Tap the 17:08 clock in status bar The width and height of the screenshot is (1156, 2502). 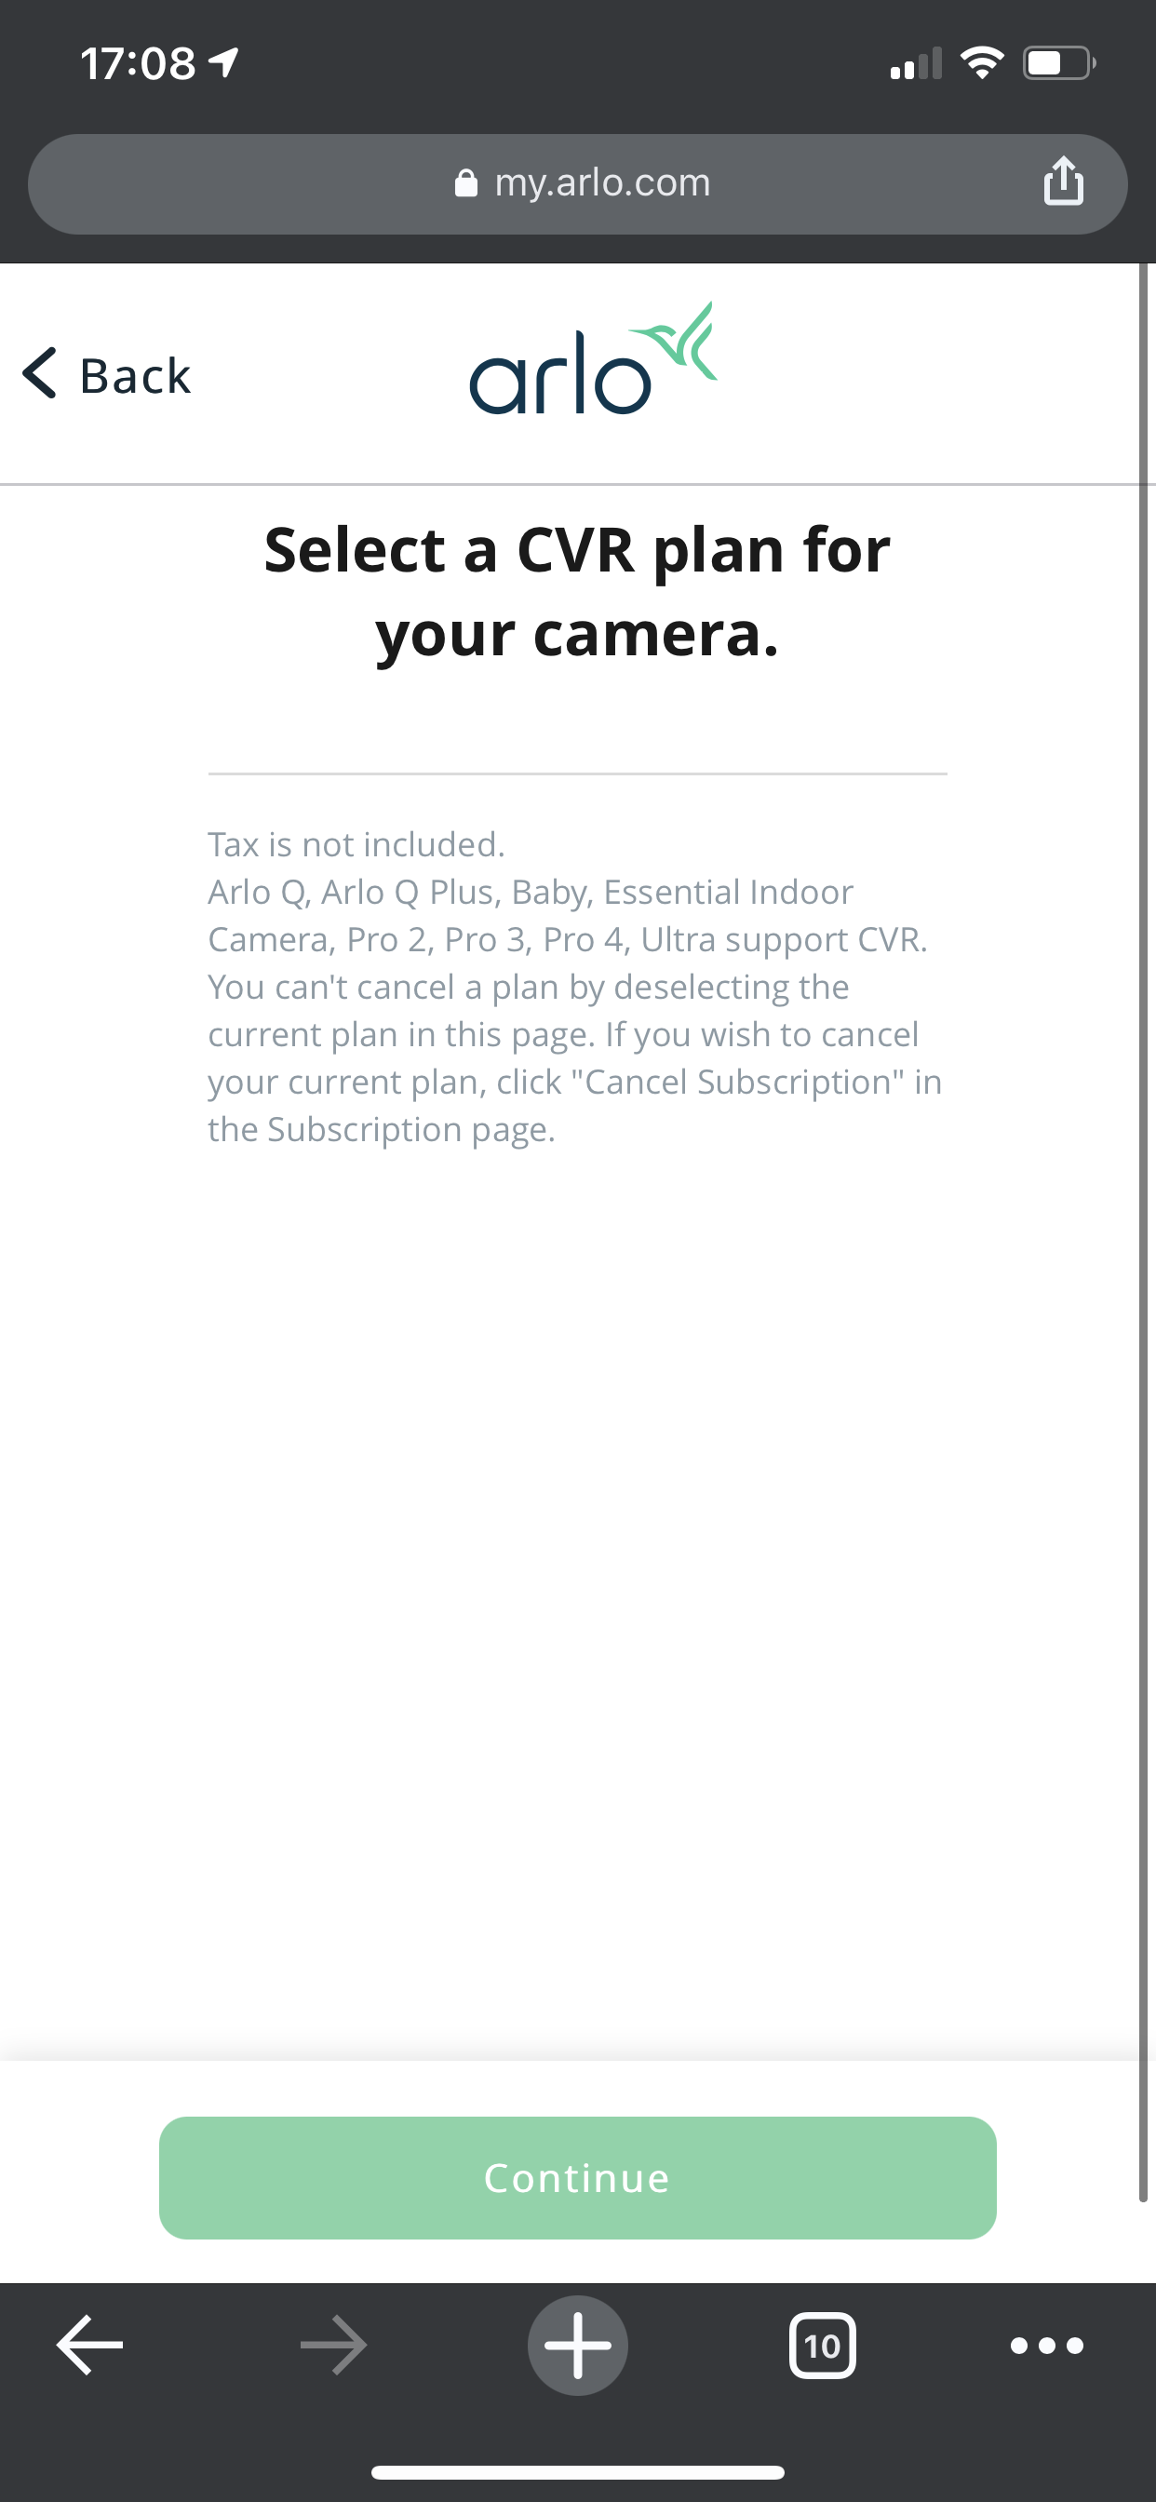click(138, 64)
